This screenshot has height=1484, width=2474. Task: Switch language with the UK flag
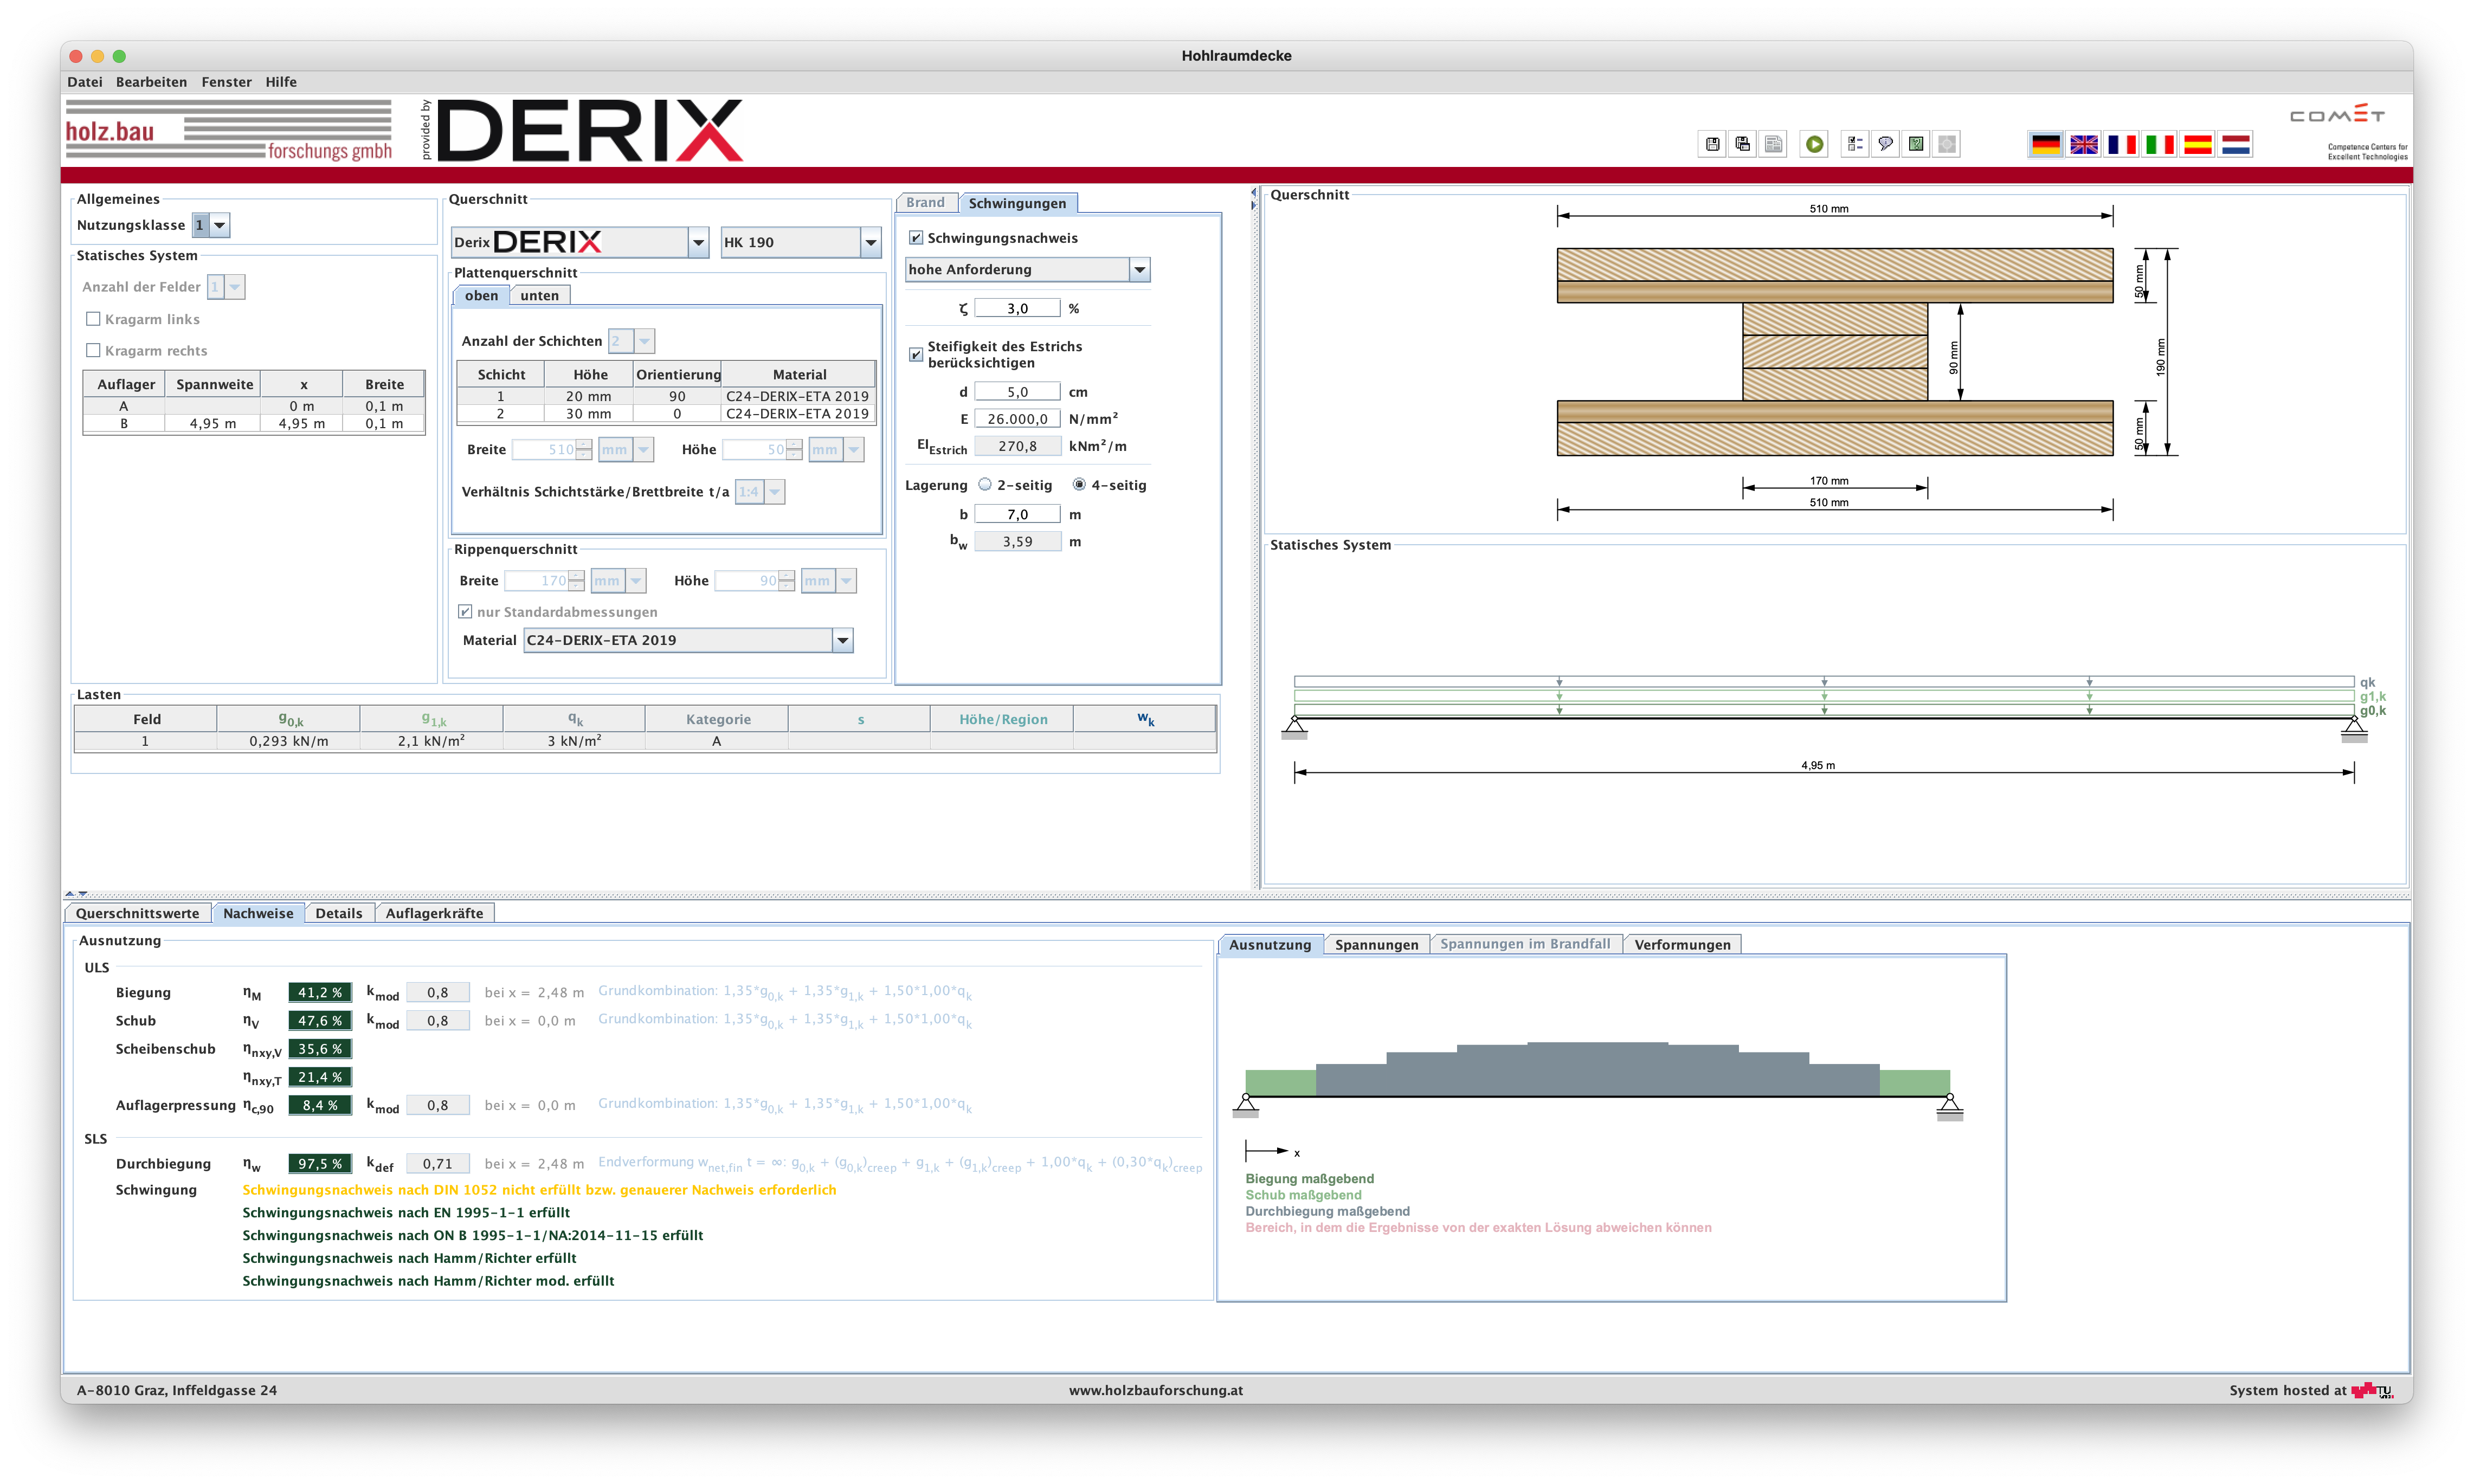(2083, 145)
